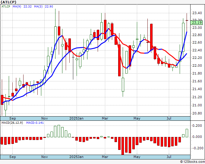Click Sep on the MACD date axis
This screenshot has width=205, height=164.
tap(13, 157)
